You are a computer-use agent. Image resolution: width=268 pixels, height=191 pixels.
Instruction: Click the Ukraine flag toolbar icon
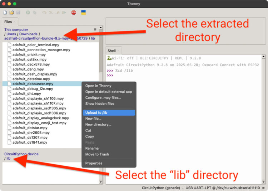83,12
